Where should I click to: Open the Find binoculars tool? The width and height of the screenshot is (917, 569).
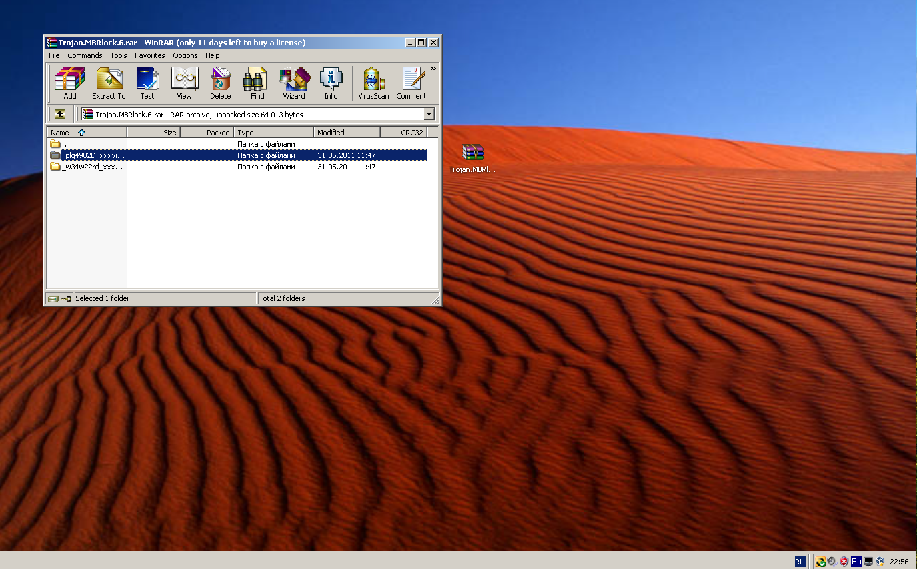pos(257,83)
